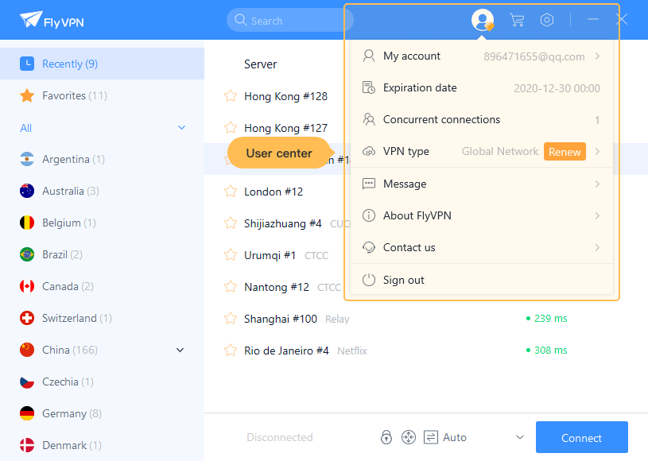The image size is (648, 461).
Task: Click the protocol swap icon beside Auto
Action: (431, 437)
